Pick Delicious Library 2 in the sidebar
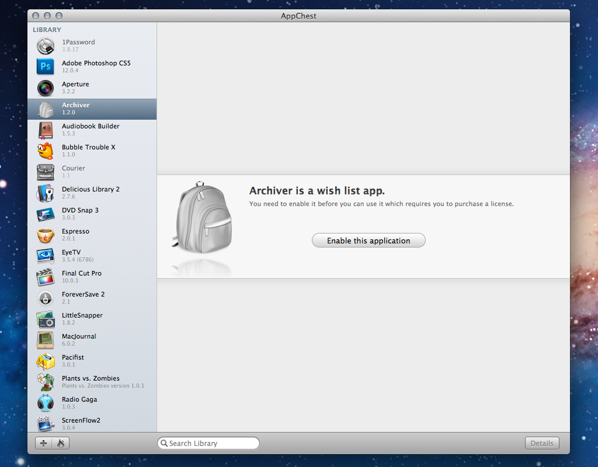 [x=92, y=193]
